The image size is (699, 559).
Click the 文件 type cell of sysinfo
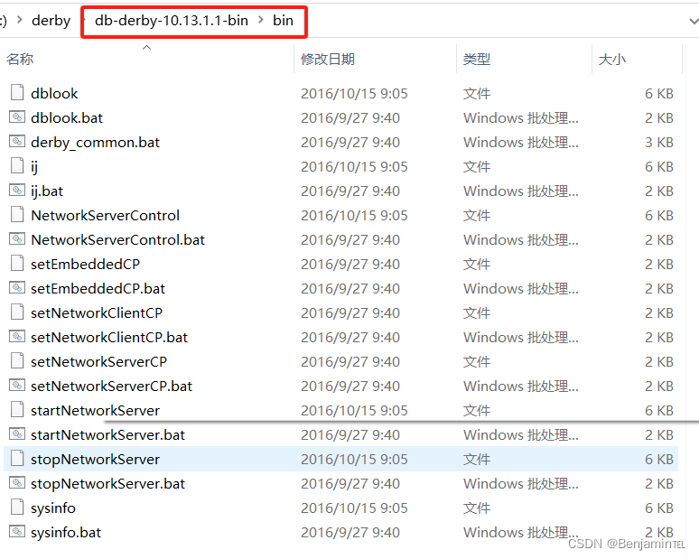[x=477, y=508]
